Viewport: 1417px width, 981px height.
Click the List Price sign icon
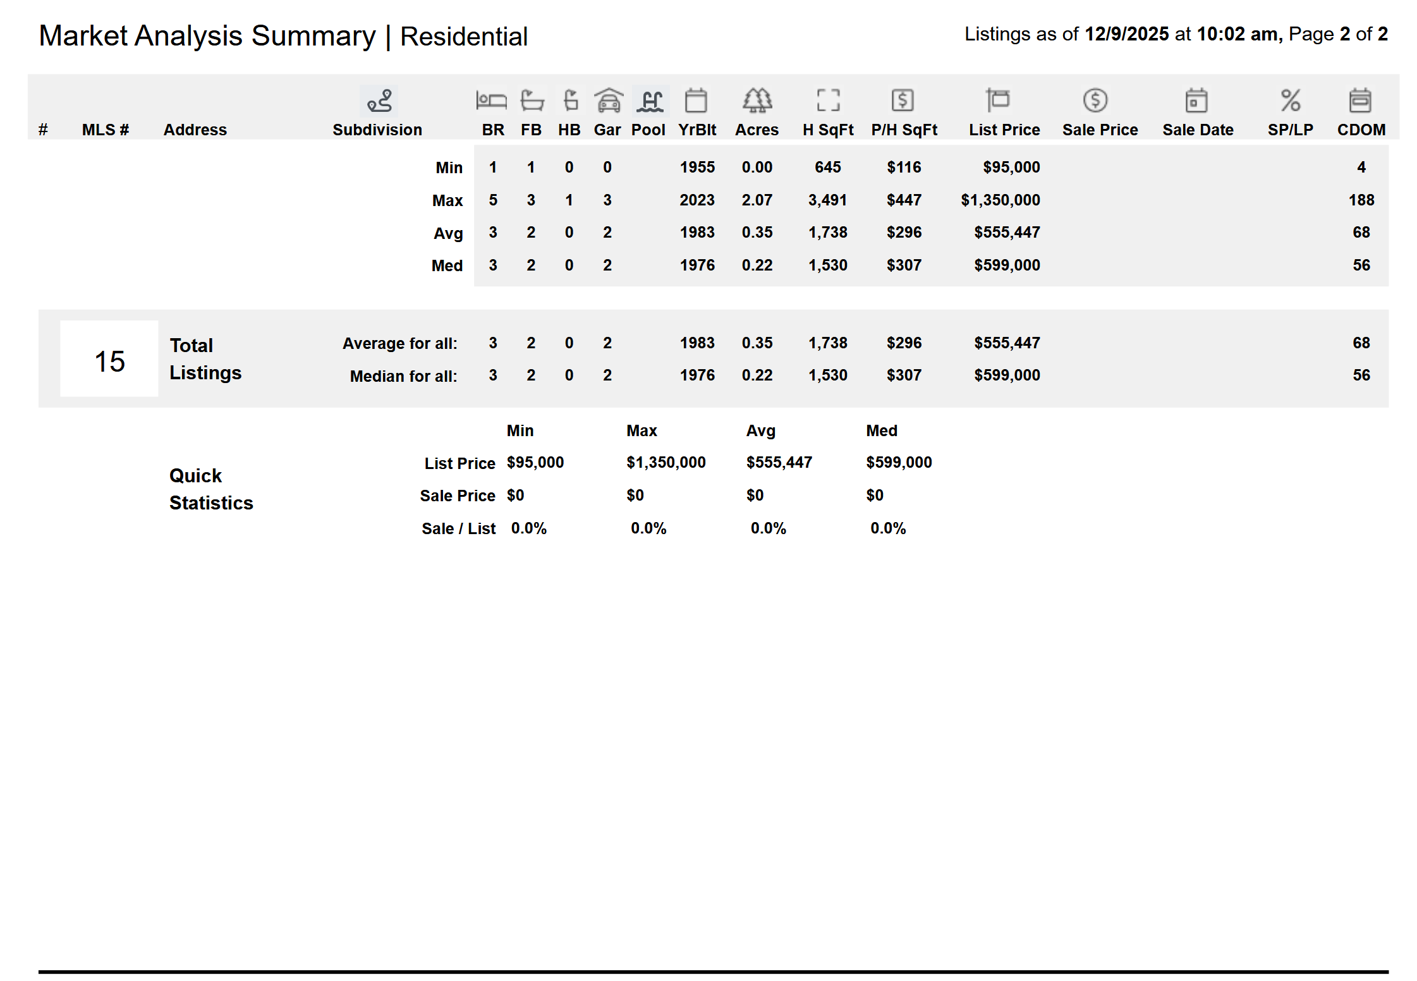pos(998,101)
